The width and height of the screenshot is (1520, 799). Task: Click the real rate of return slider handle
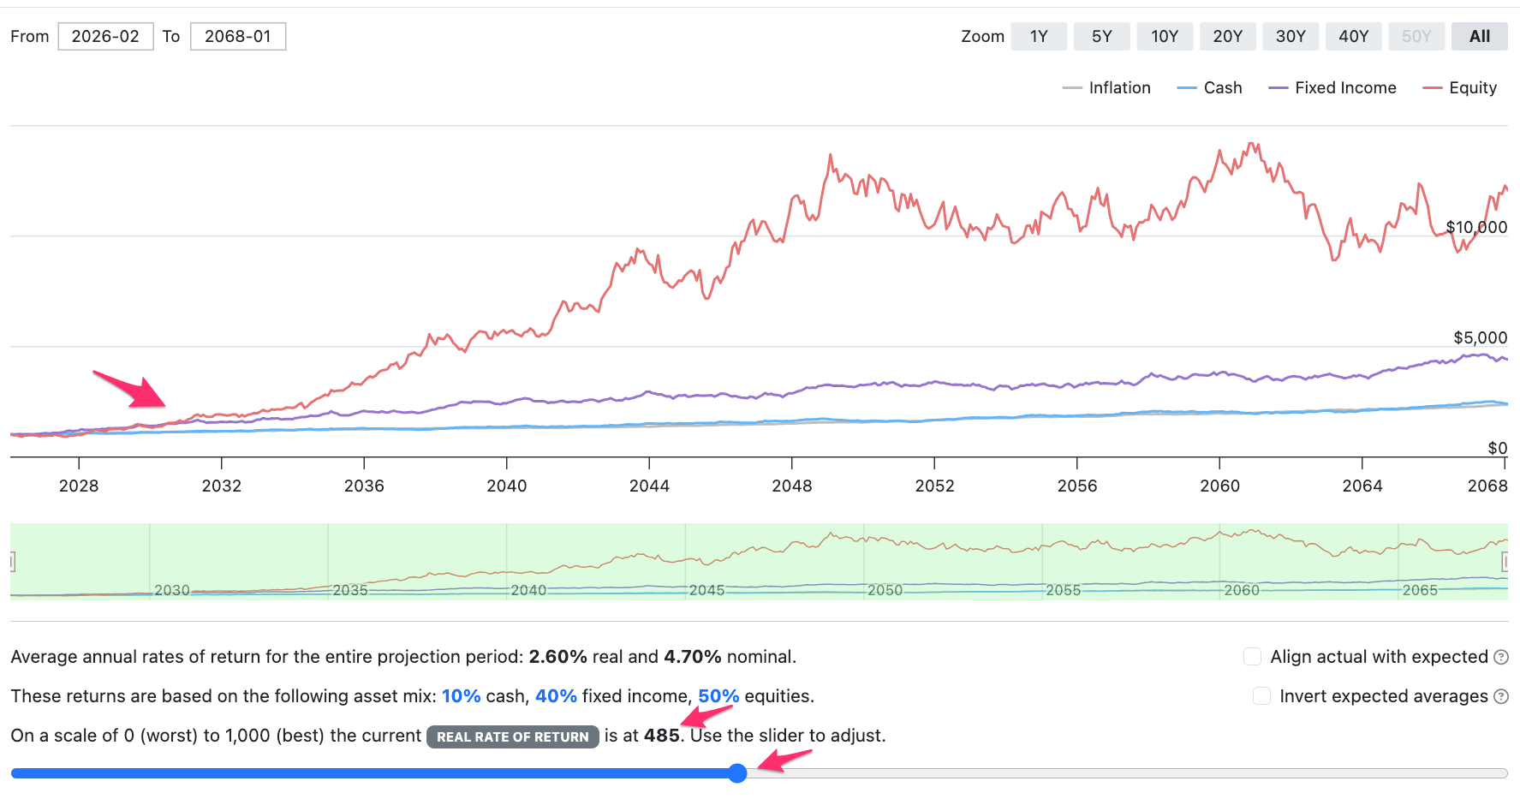point(738,773)
